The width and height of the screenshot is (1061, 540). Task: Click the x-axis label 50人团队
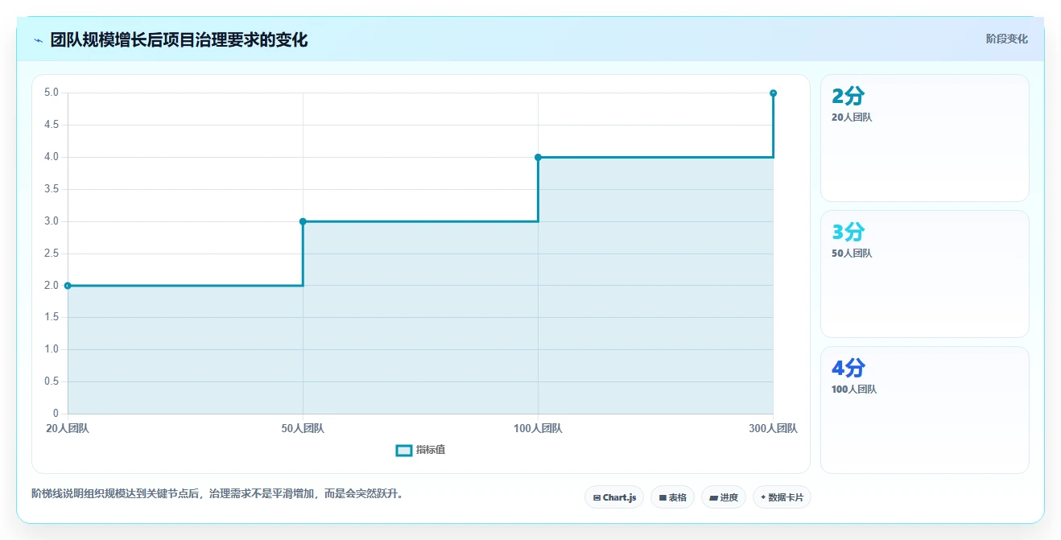click(303, 429)
